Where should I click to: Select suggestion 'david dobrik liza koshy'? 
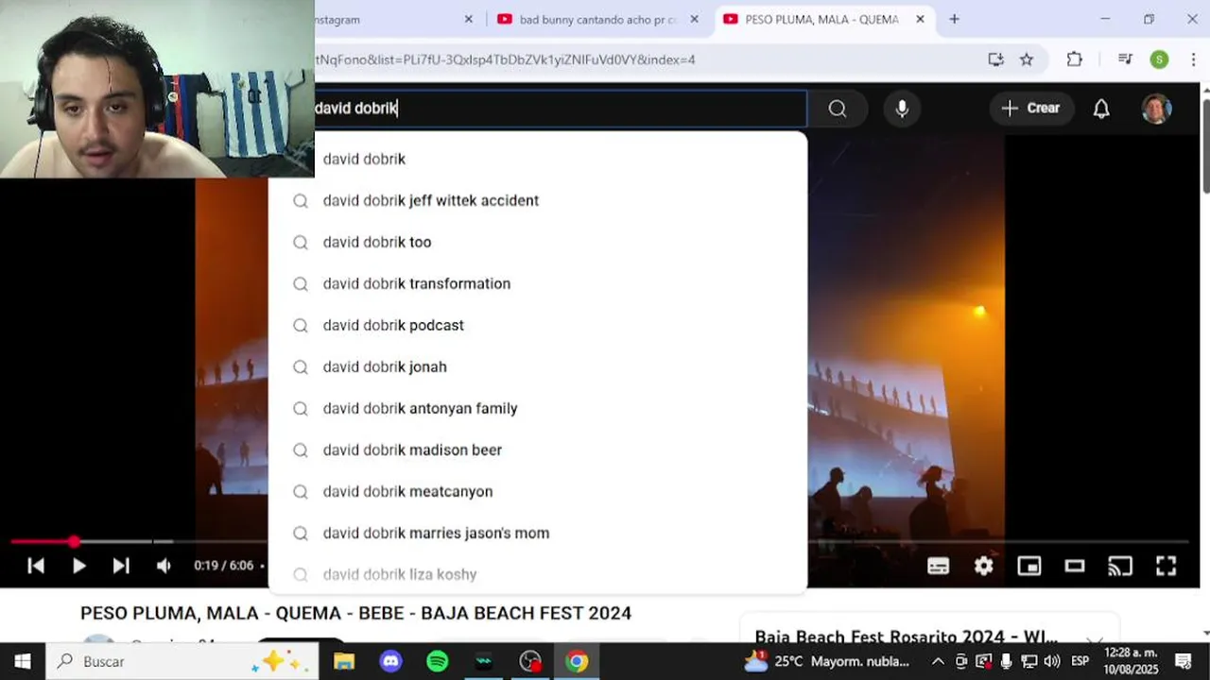coord(538,574)
